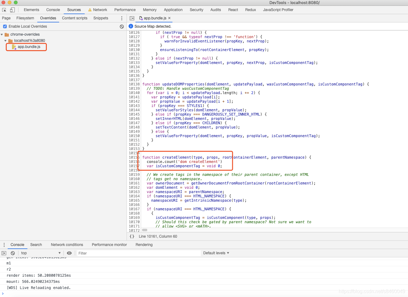Show the console sidebar icon
Screen dimensions: 408x297
click(x=4, y=253)
